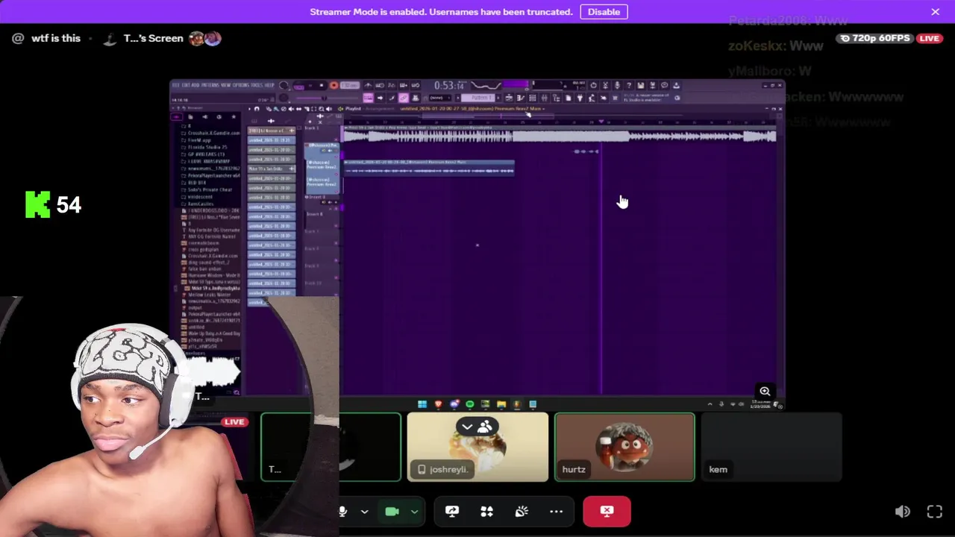Click the FL Studio stop button

(322, 85)
